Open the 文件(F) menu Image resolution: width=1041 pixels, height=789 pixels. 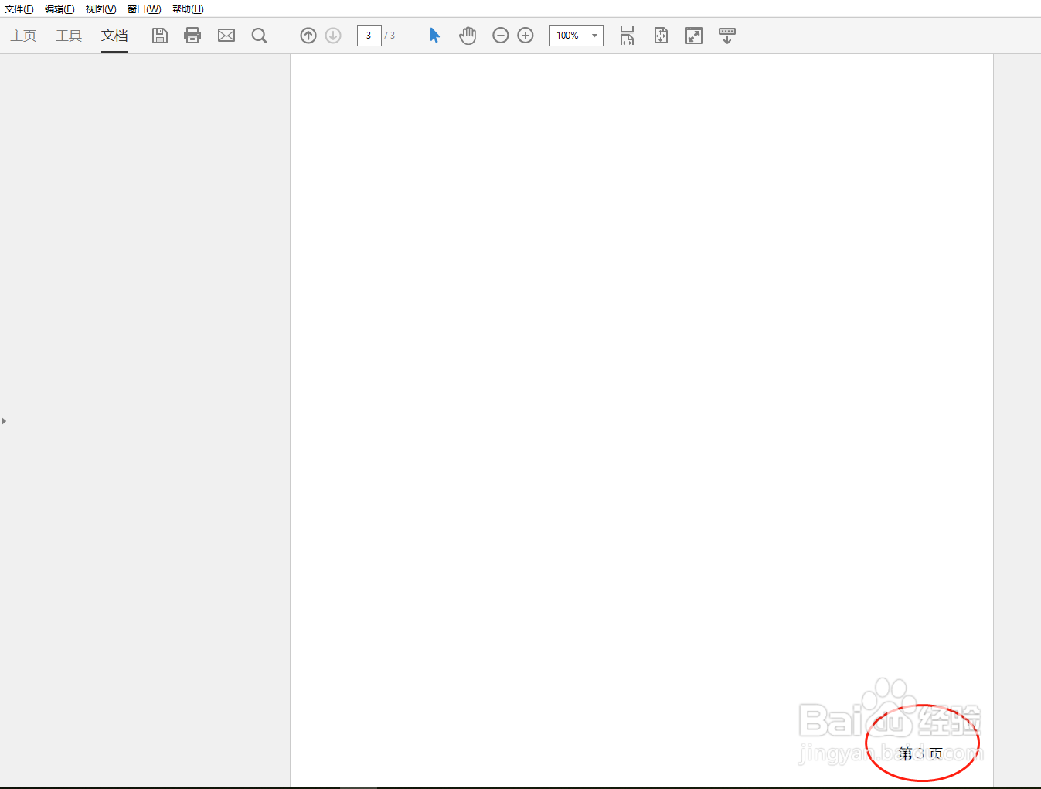pyautogui.click(x=19, y=9)
